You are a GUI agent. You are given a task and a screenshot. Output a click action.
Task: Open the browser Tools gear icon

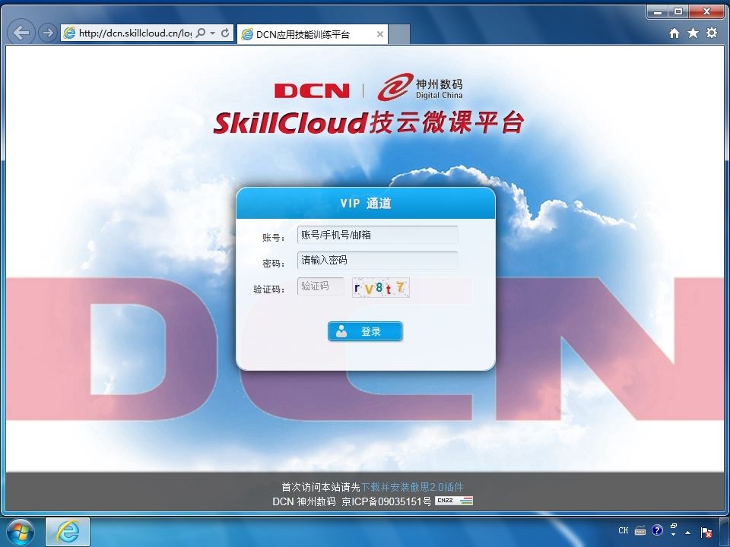coord(712,33)
